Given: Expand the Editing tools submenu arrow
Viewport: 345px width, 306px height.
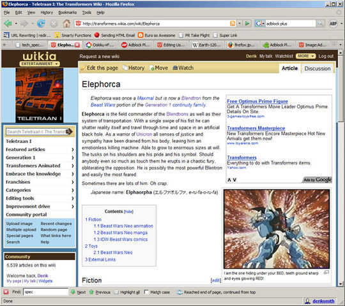Looking at the screenshot, I should [x=73, y=198].
